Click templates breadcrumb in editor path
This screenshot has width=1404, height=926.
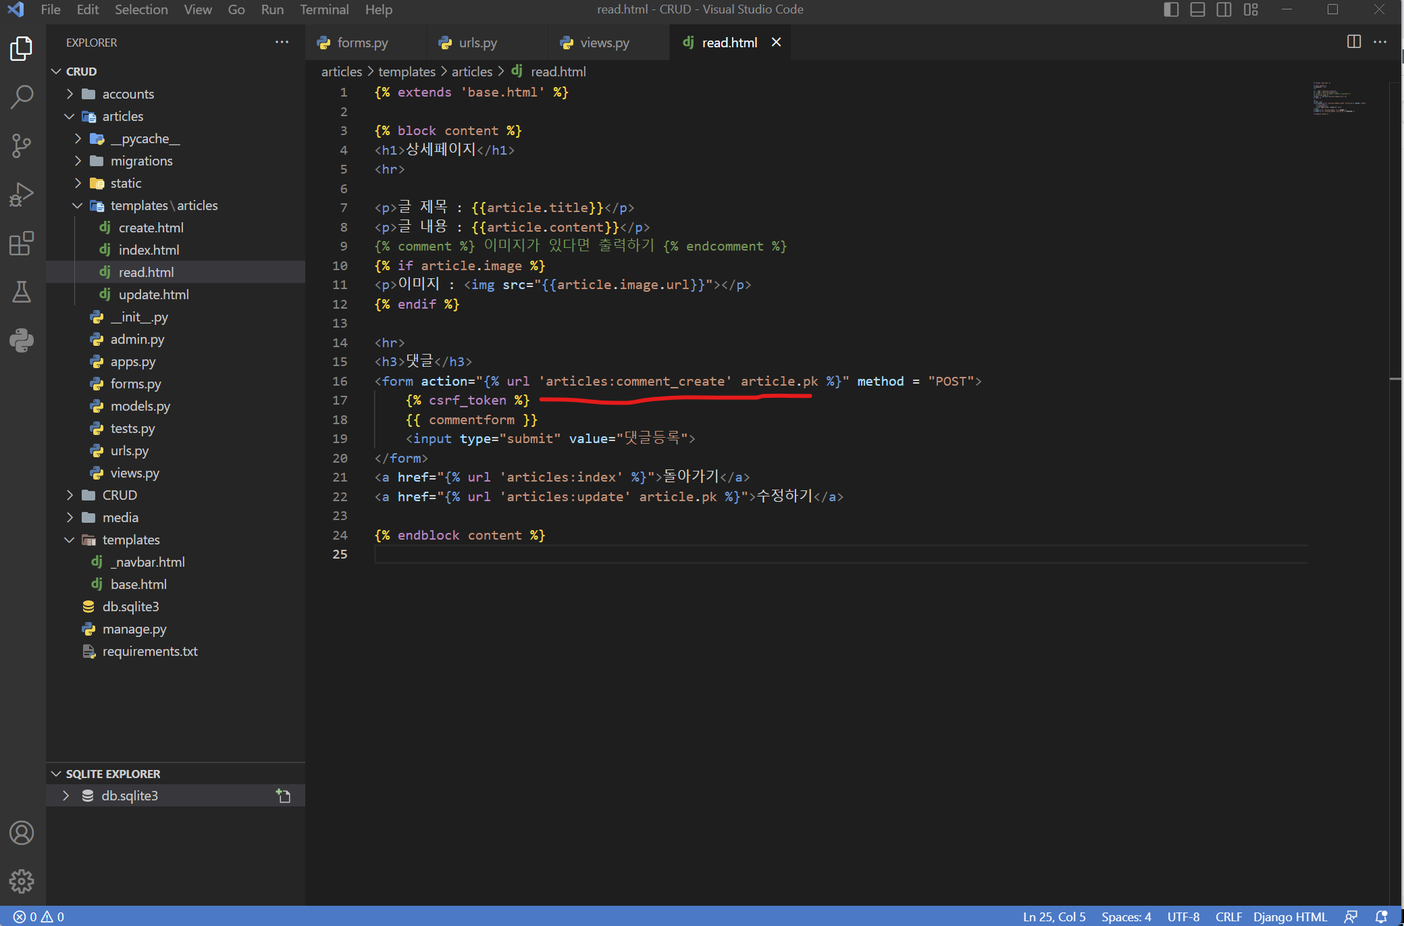tap(407, 72)
